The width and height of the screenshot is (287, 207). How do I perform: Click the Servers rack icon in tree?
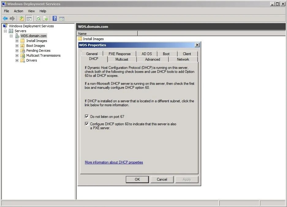tap(11, 31)
